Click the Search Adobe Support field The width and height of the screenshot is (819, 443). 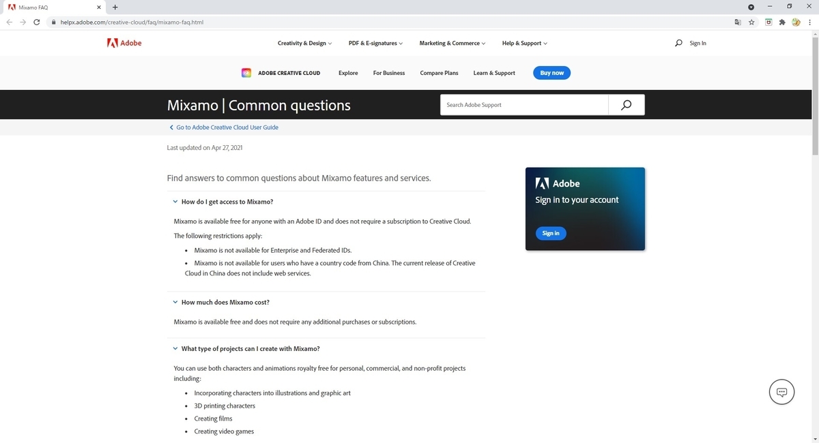(524, 105)
